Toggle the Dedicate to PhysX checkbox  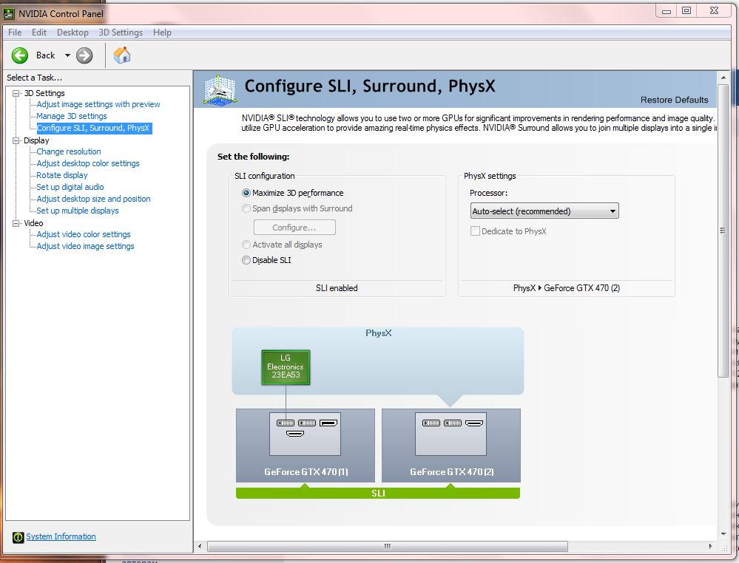click(475, 231)
